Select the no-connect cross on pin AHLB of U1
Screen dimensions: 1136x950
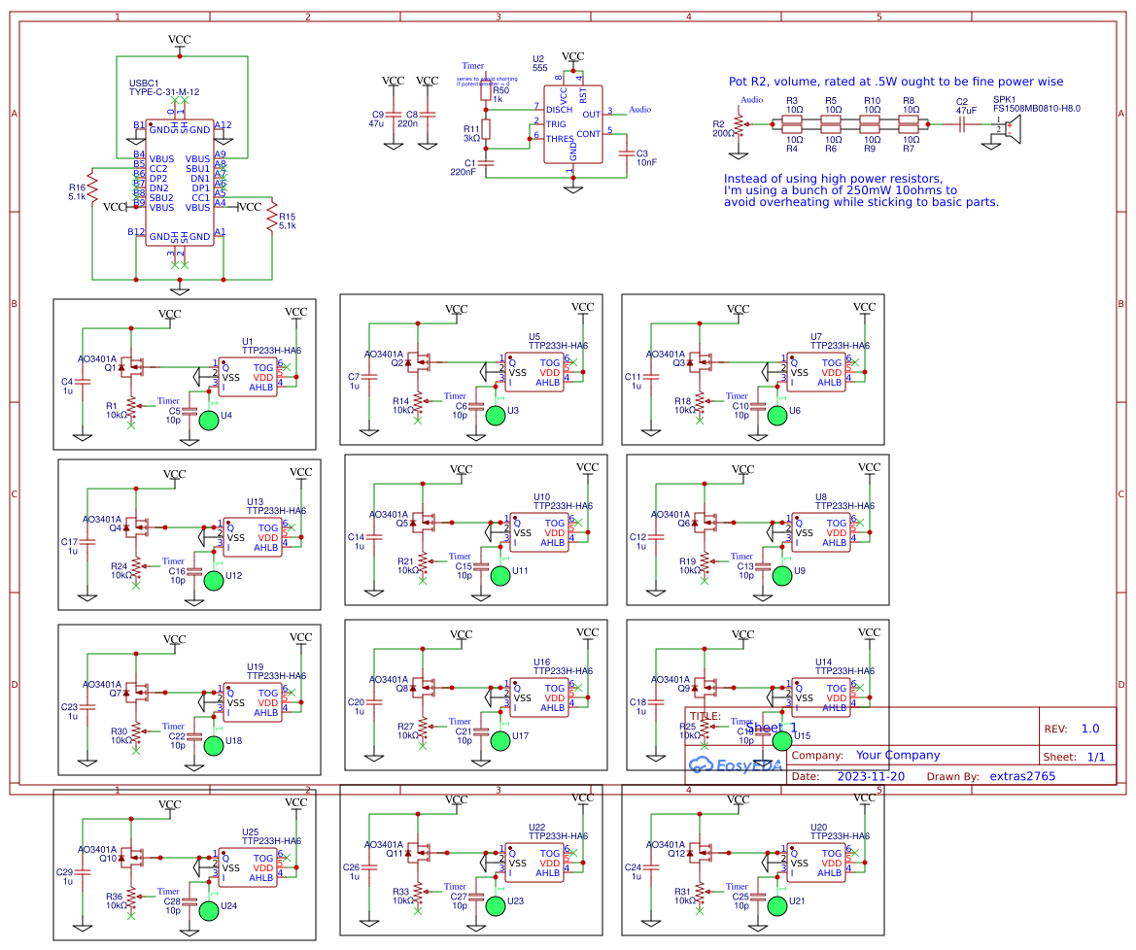(287, 367)
